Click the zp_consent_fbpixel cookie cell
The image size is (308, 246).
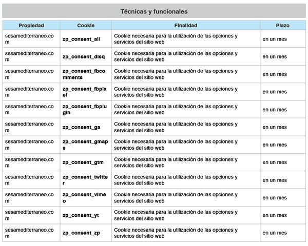pos(83,92)
